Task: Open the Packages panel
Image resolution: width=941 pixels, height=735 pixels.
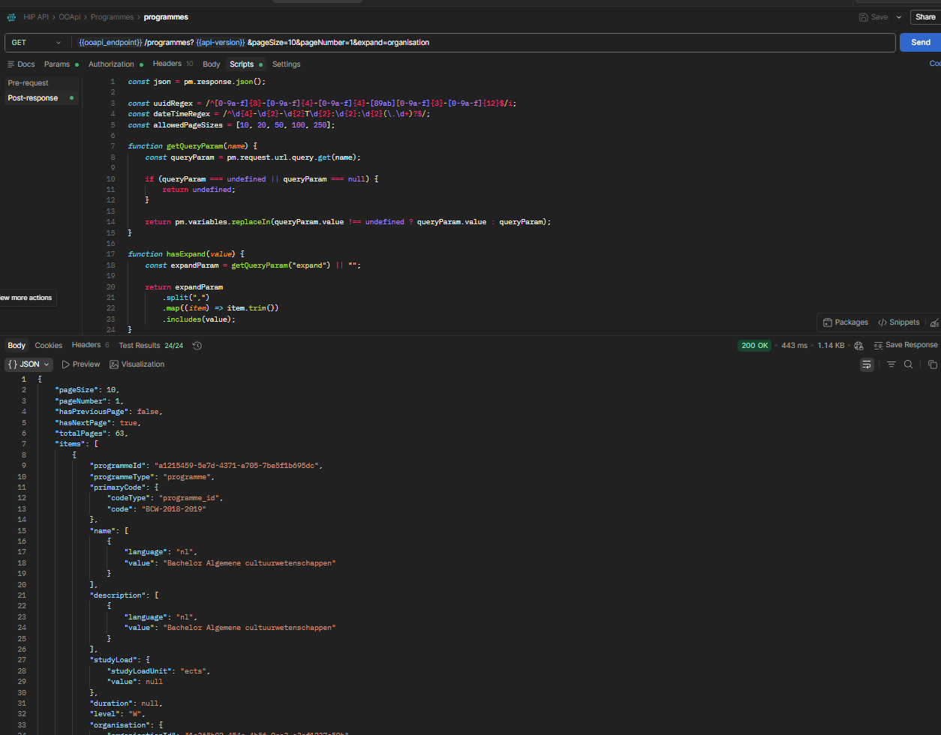Action: point(845,322)
